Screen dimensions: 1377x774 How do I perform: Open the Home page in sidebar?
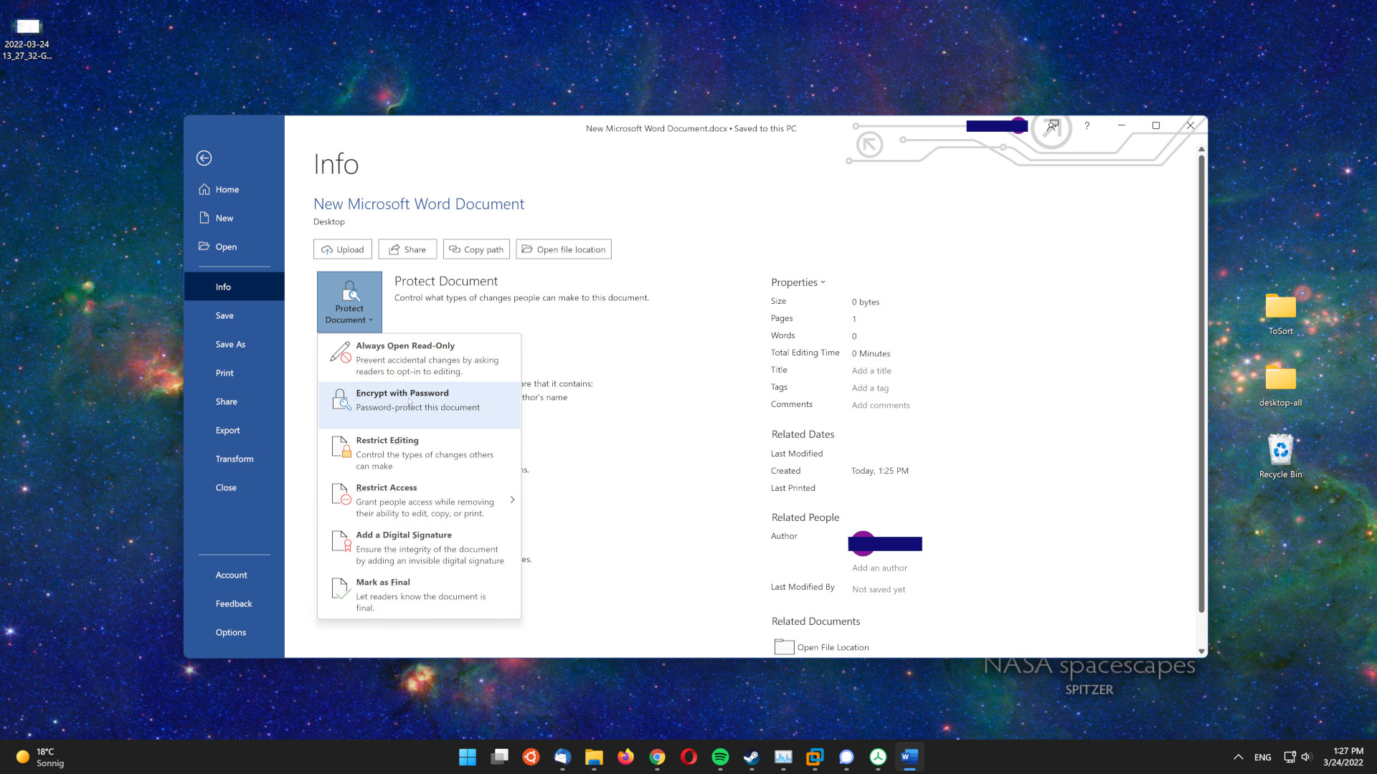(x=234, y=189)
